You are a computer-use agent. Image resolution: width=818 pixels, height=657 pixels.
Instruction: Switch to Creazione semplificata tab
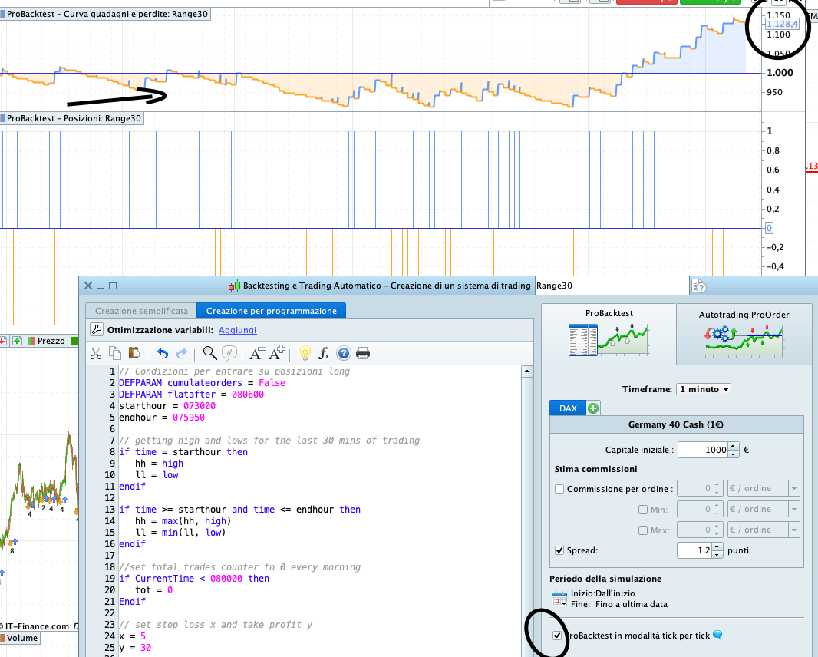click(140, 311)
